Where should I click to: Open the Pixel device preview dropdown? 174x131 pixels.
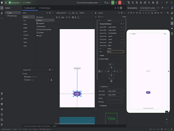82,13
